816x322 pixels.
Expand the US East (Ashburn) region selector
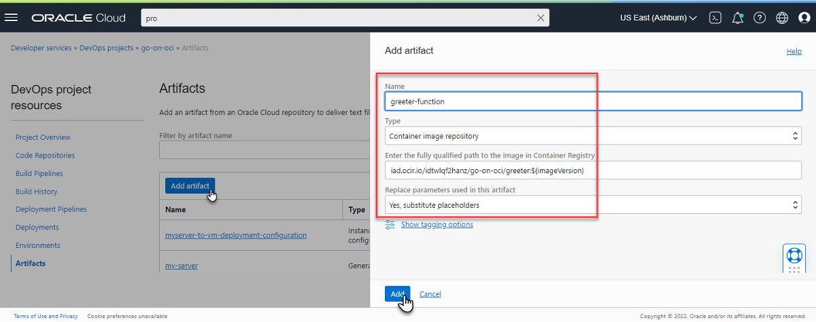coord(658,18)
